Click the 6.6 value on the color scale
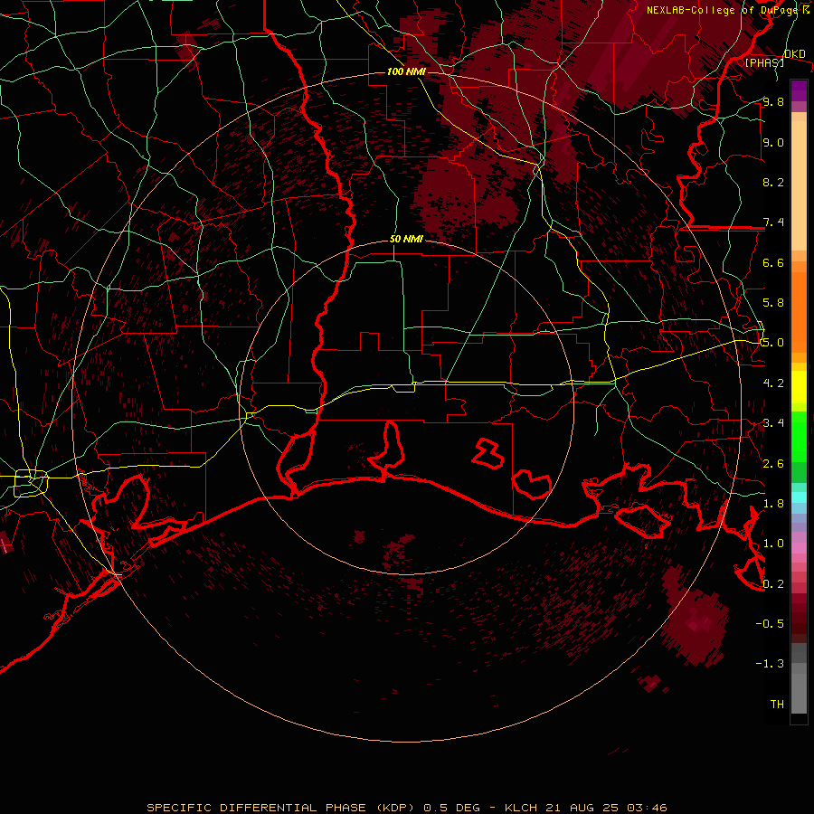 pos(773,262)
